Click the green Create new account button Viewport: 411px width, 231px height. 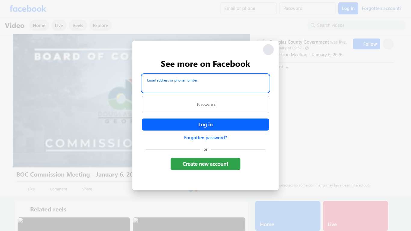(205, 164)
